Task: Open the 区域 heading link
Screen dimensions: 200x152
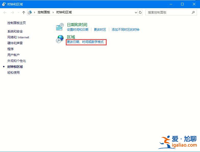Action: (x=71, y=37)
